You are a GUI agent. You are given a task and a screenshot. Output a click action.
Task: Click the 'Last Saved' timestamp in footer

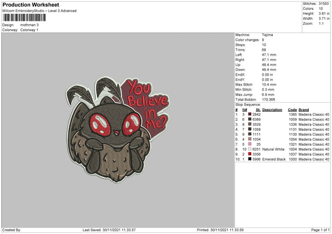109,230
